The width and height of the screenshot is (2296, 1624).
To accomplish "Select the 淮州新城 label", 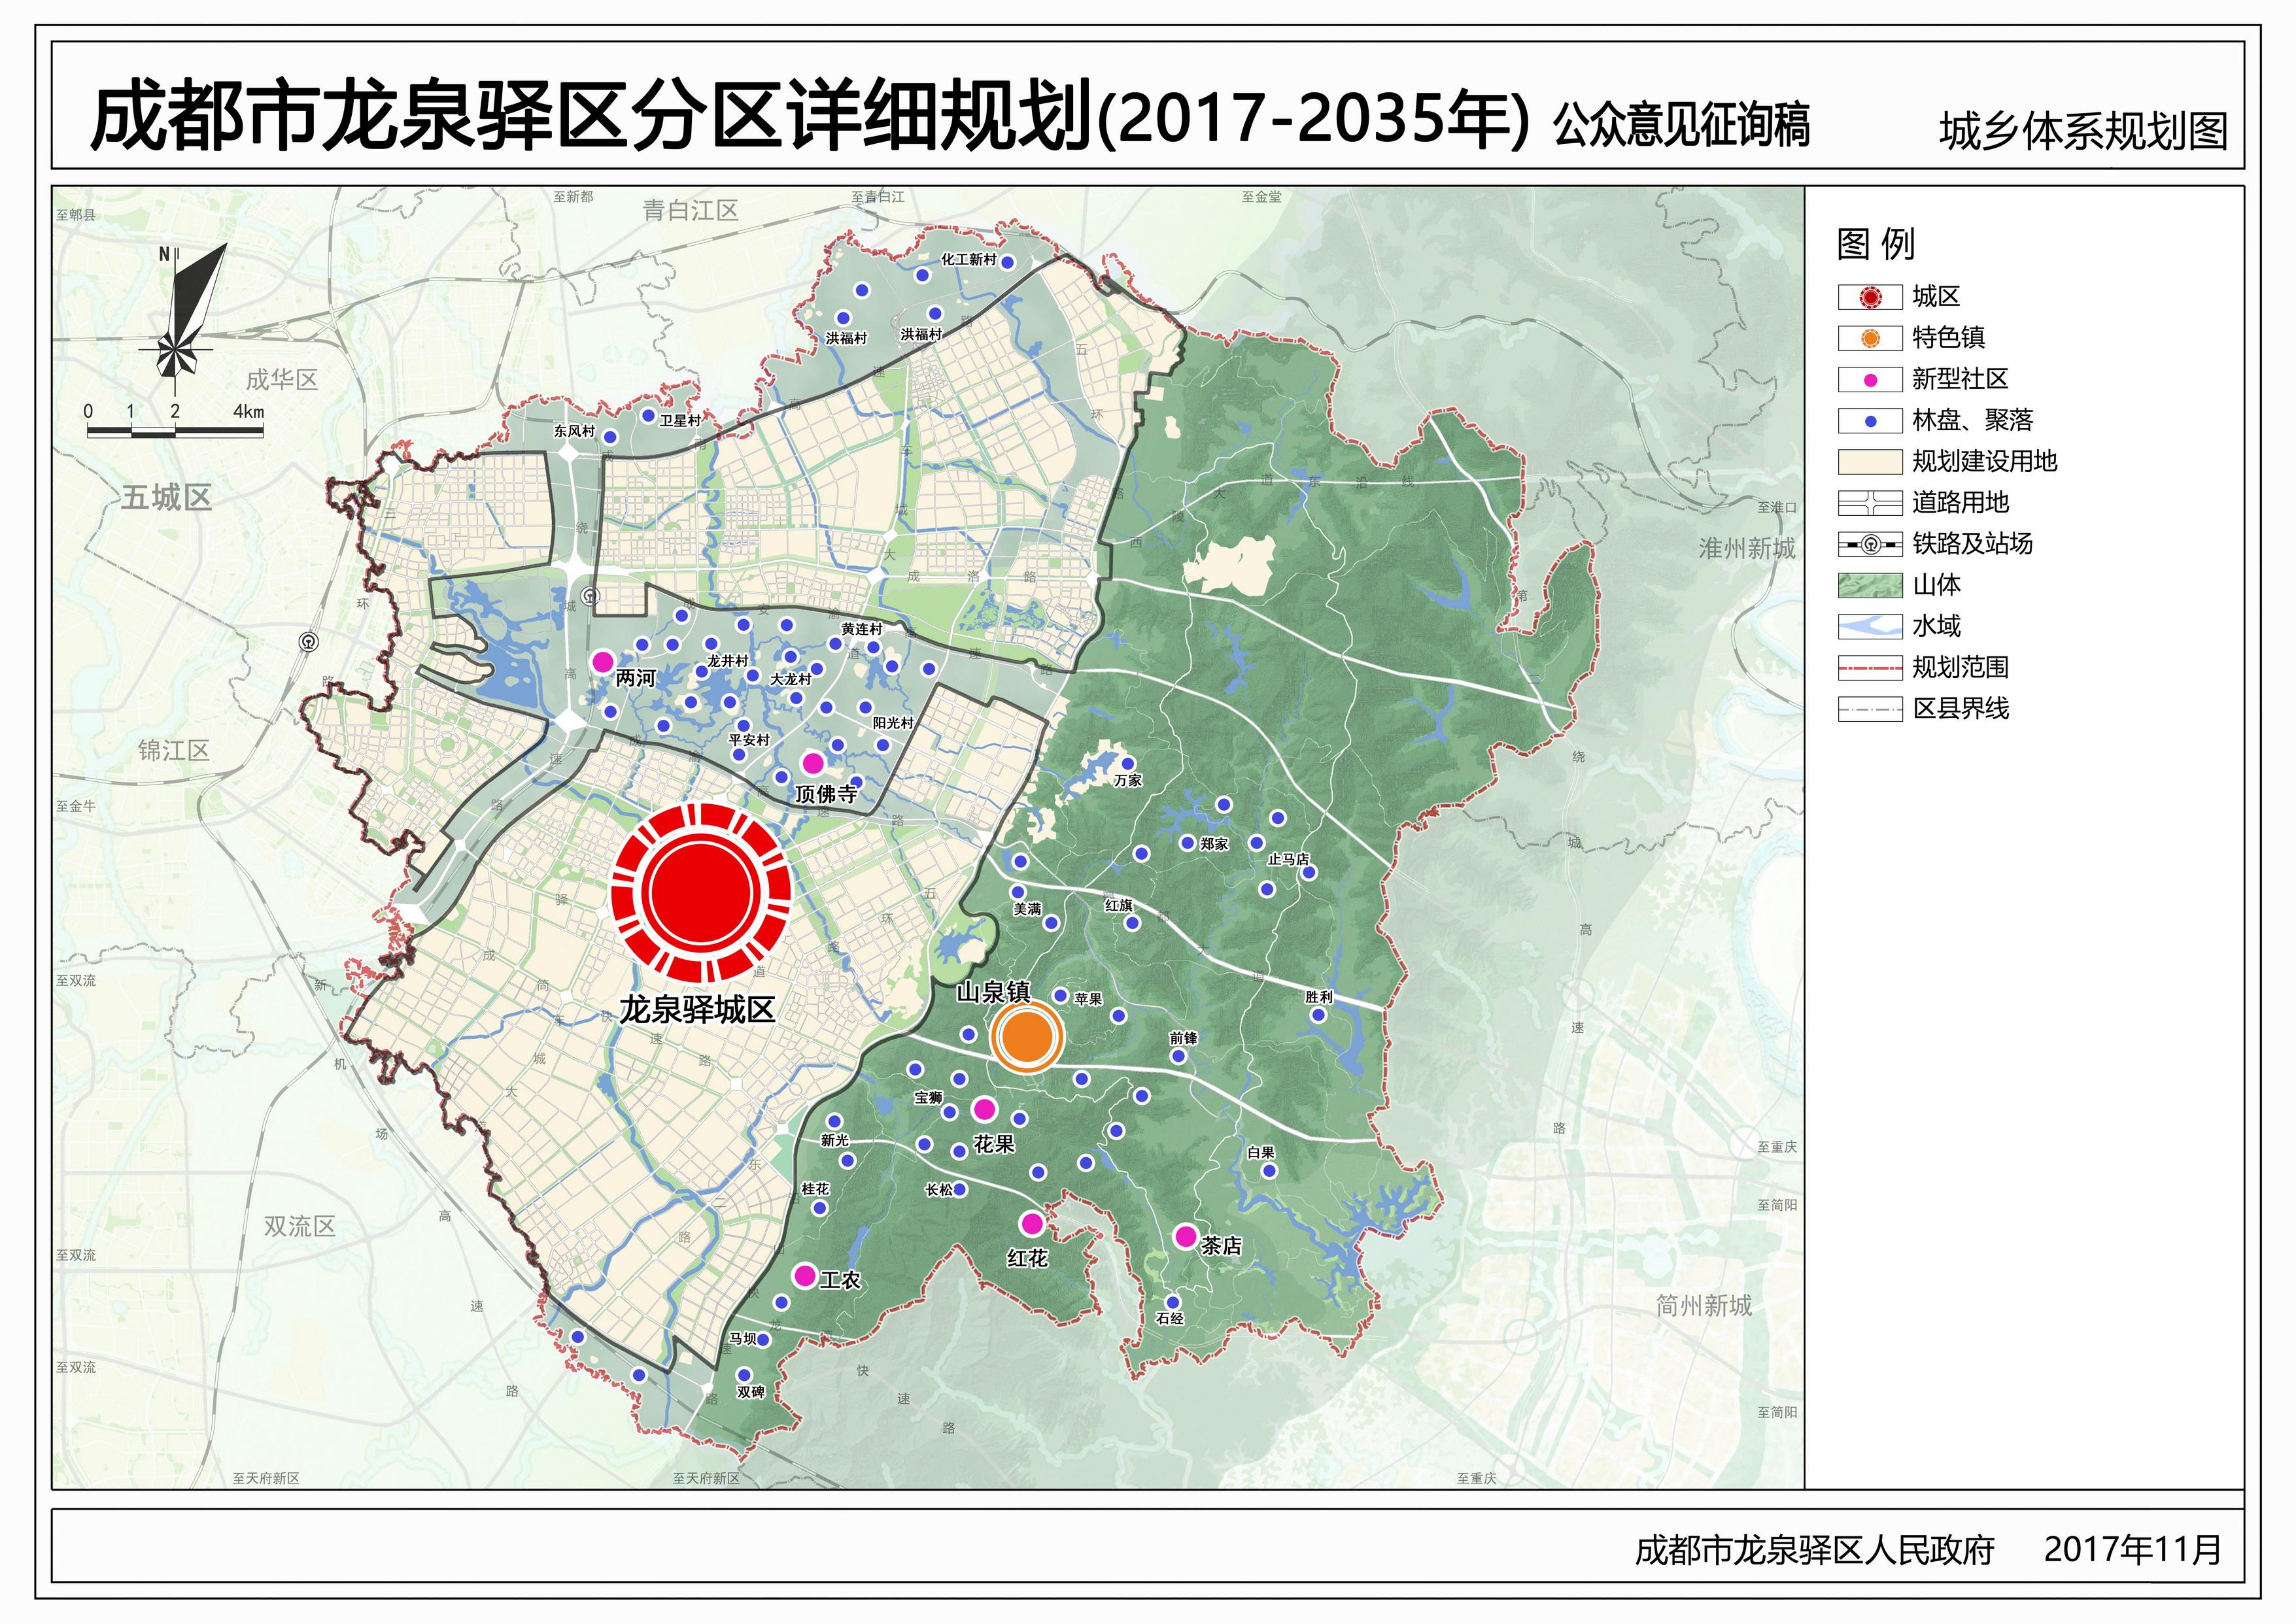I will 1747,548.
